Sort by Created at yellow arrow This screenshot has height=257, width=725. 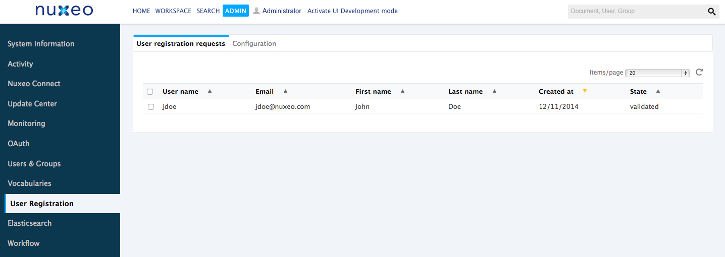pyautogui.click(x=585, y=91)
